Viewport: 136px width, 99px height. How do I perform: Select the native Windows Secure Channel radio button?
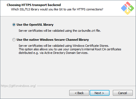click(14, 40)
